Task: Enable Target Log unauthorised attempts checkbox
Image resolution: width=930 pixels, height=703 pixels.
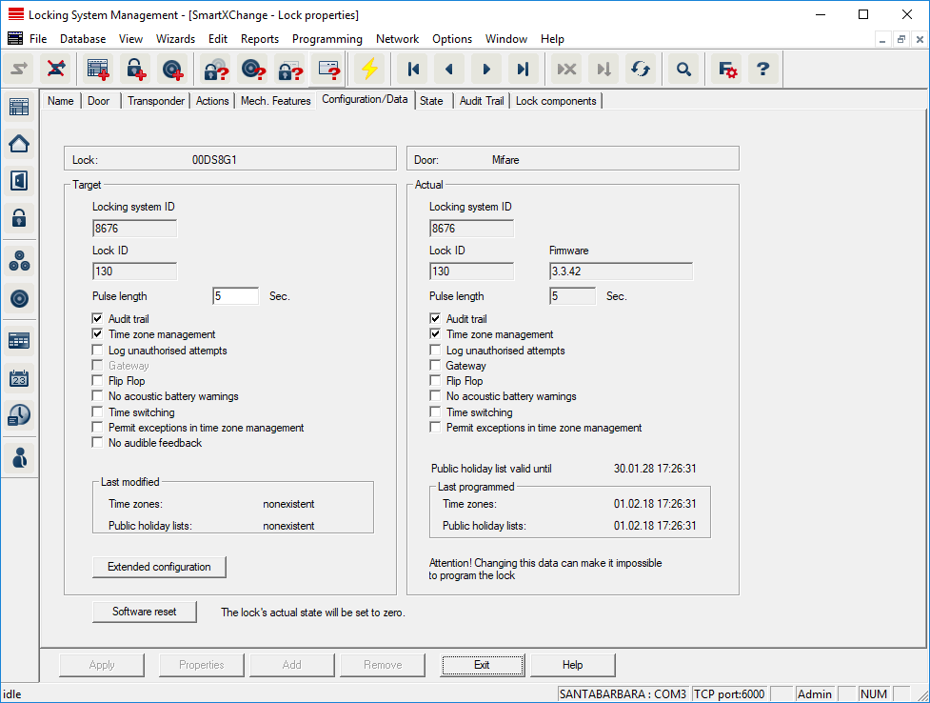Action: pos(97,351)
